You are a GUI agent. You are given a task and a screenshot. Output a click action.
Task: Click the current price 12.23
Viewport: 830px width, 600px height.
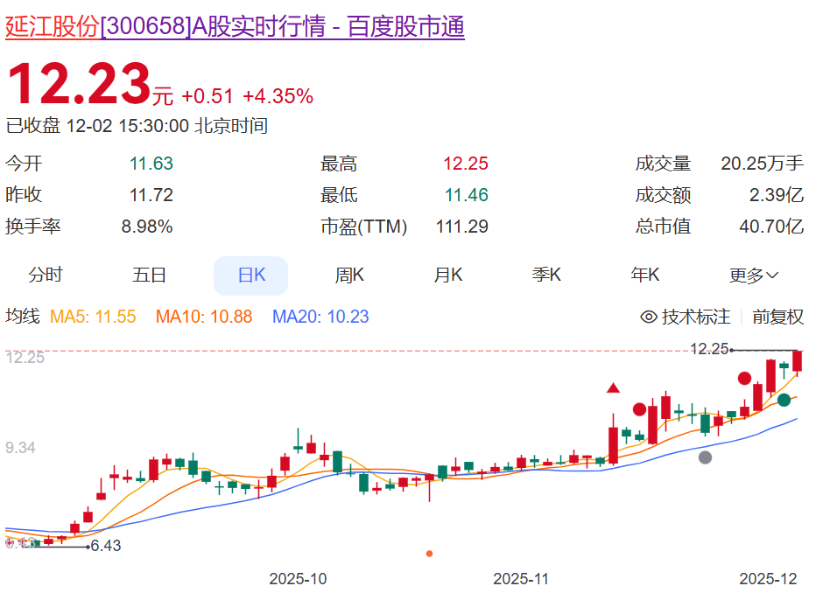pos(80,83)
